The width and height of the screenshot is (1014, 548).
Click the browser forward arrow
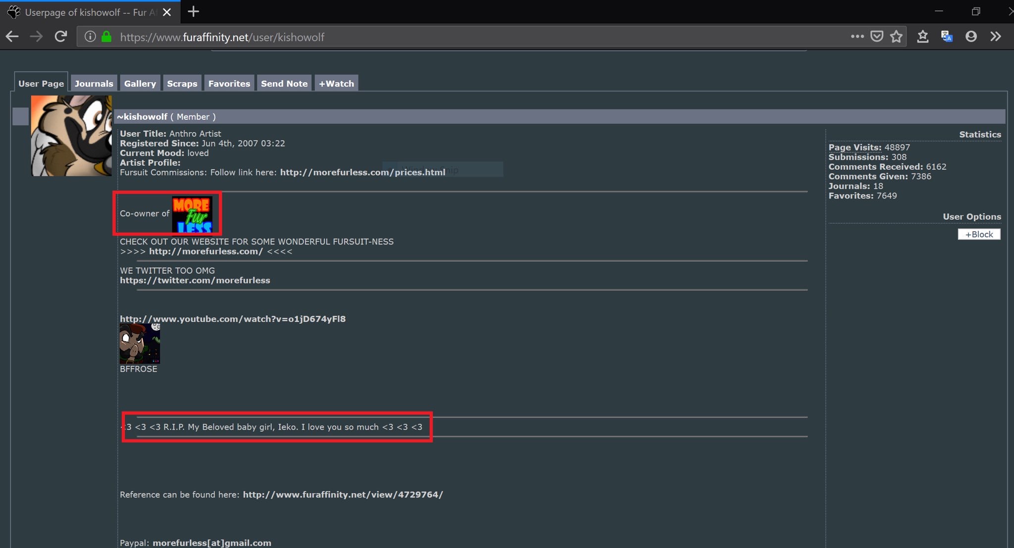point(36,37)
